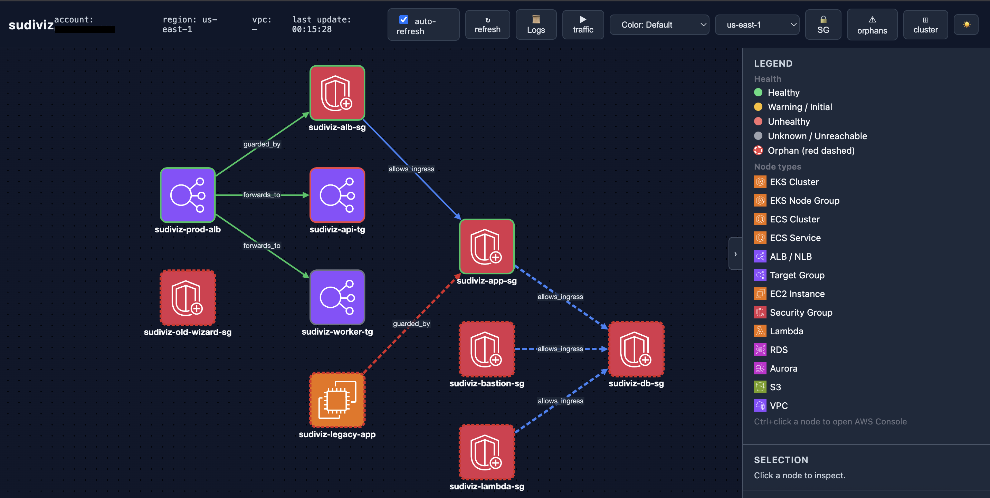Click the refresh button
The height and width of the screenshot is (498, 990).
click(487, 25)
